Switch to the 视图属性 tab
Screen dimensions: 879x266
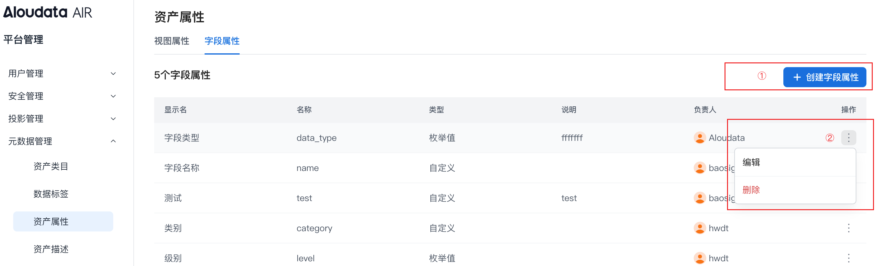[x=172, y=41]
